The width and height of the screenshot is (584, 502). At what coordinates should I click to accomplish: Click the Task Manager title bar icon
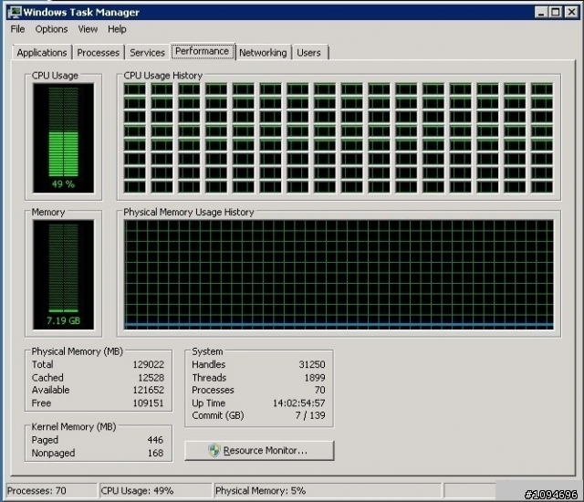[x=15, y=12]
